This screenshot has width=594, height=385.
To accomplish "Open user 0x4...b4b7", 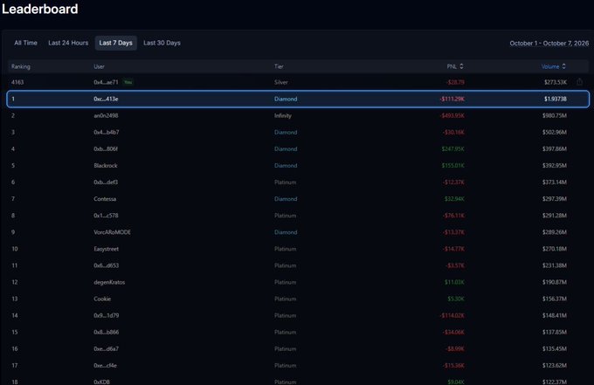I will [106, 132].
